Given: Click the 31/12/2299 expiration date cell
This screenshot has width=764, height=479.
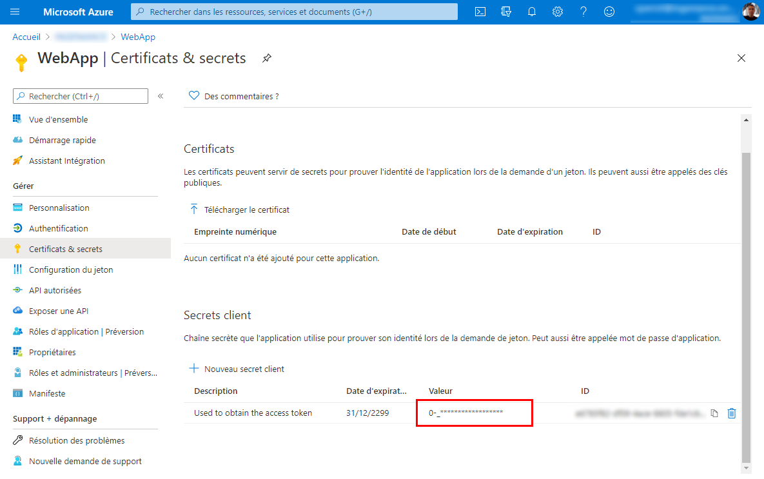Looking at the screenshot, I should coord(368,413).
